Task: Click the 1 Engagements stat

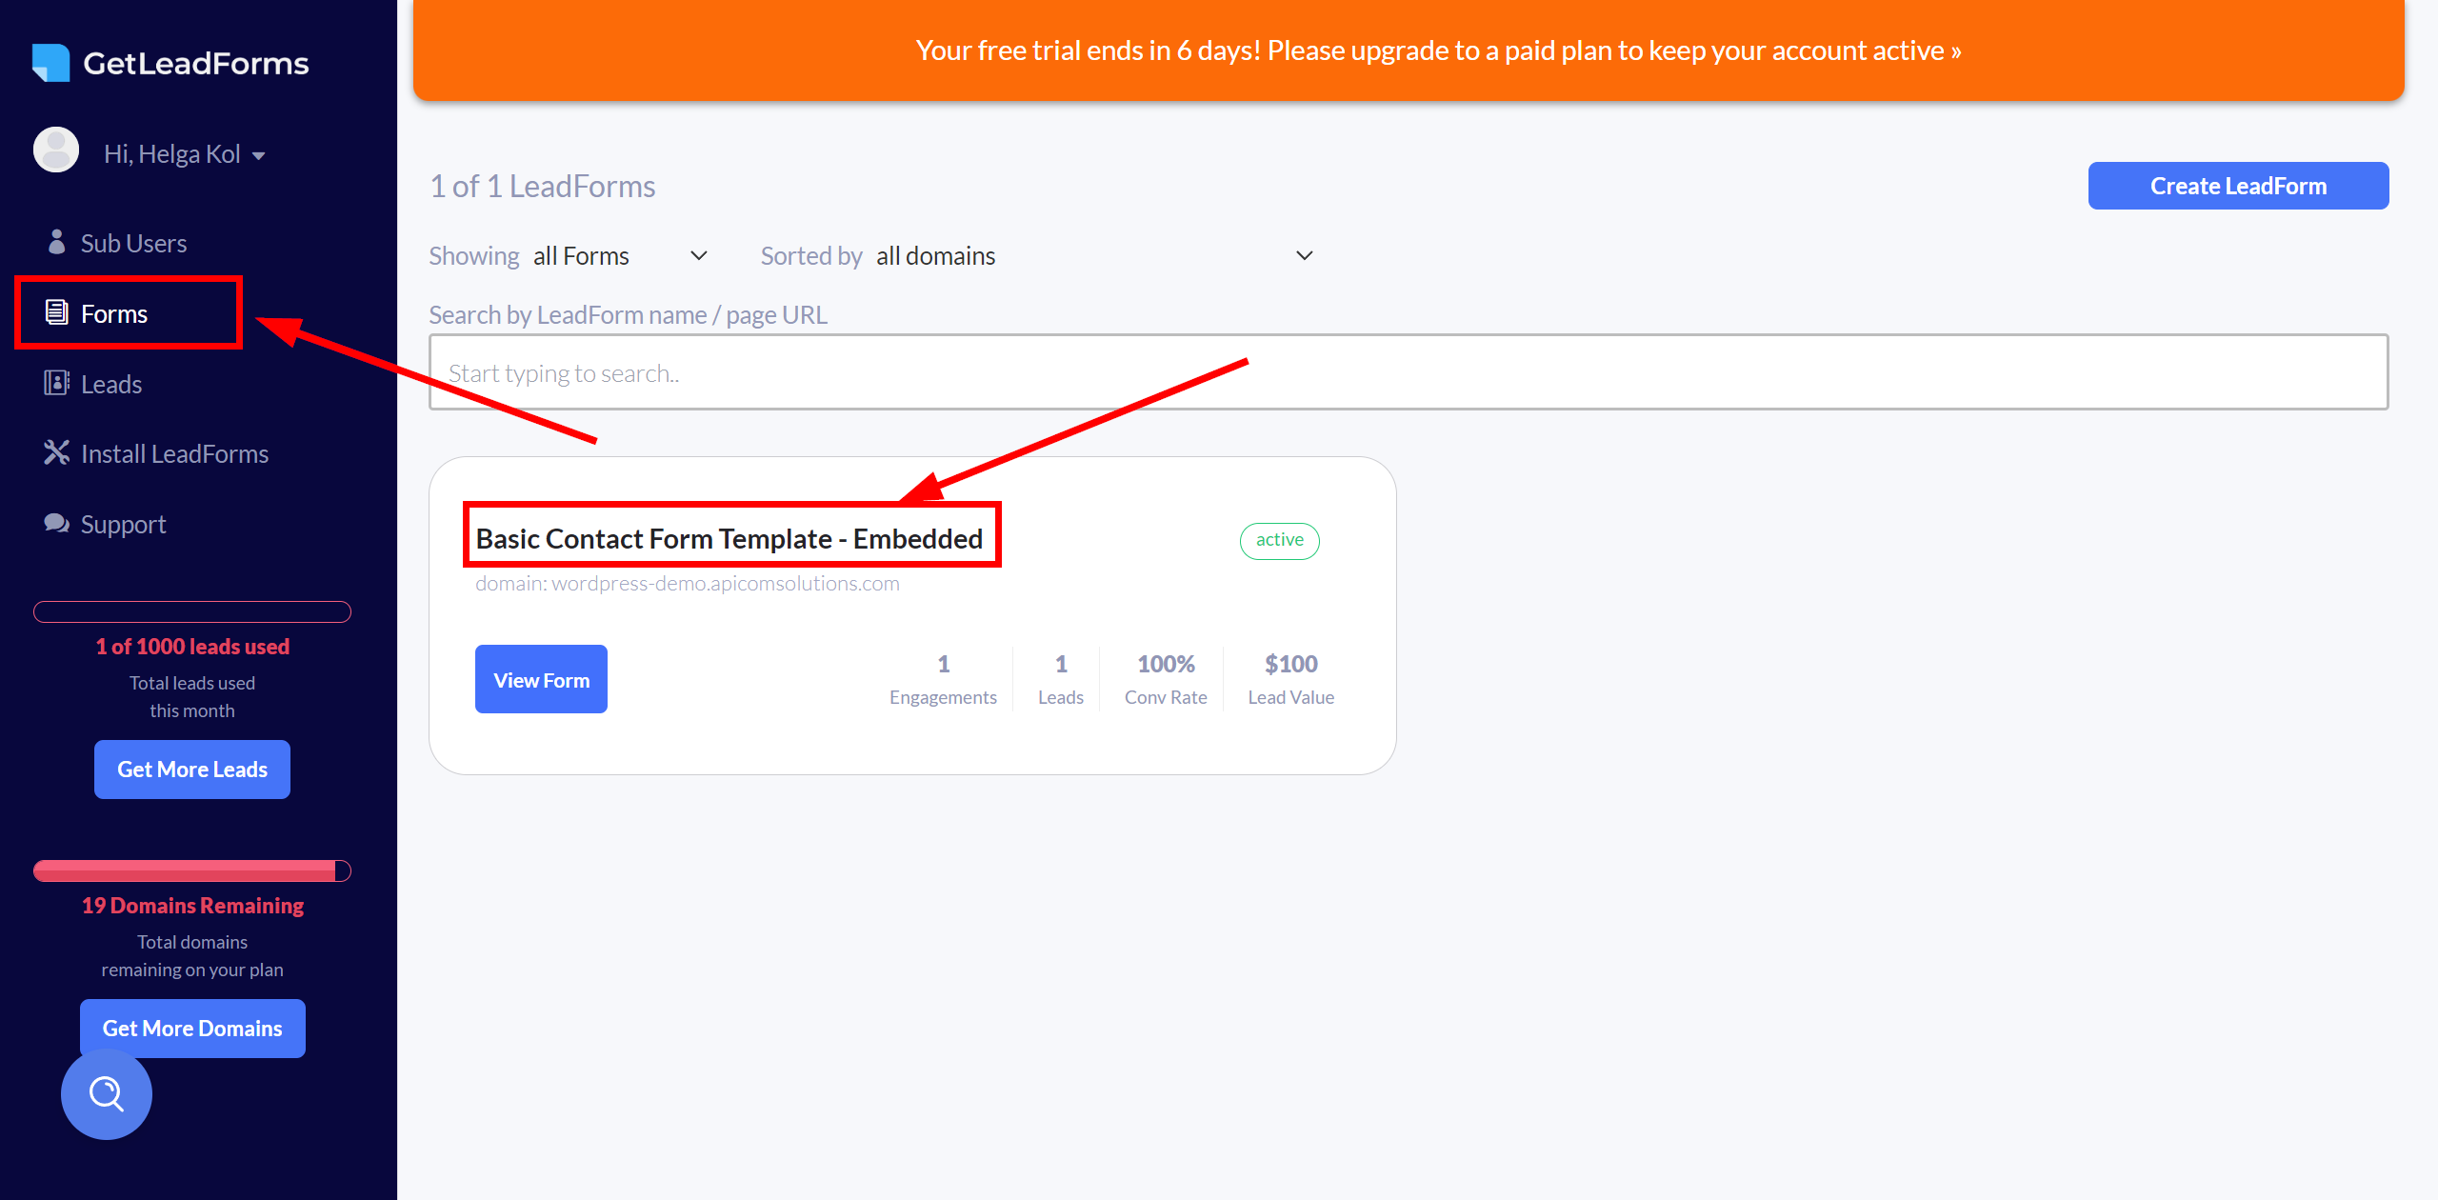Action: [x=943, y=679]
